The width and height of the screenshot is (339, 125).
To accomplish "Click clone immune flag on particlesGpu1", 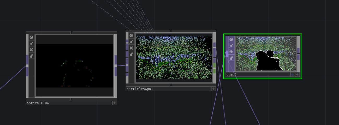I will pyautogui.click(x=131, y=42).
